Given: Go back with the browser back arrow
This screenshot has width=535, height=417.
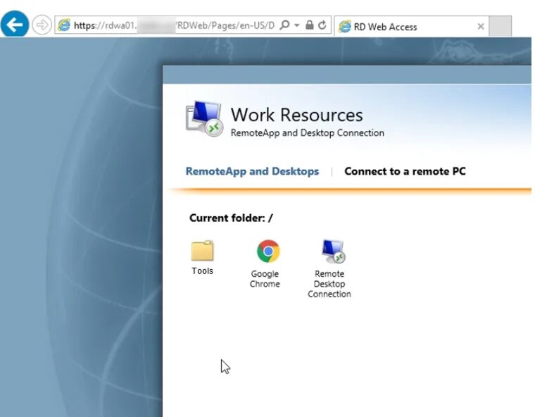Looking at the screenshot, I should 15,24.
